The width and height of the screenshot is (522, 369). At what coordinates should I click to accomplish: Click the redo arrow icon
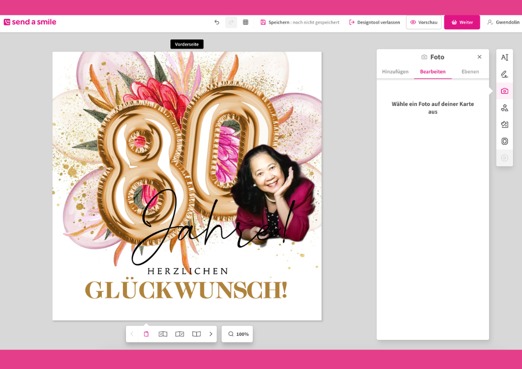tap(230, 22)
